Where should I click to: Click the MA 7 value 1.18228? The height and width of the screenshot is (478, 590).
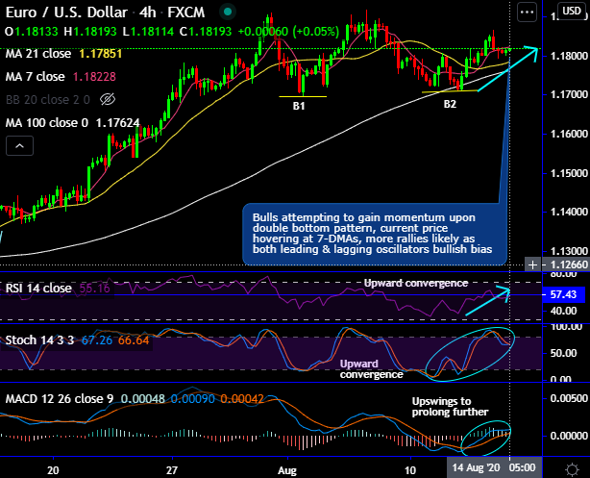[94, 77]
